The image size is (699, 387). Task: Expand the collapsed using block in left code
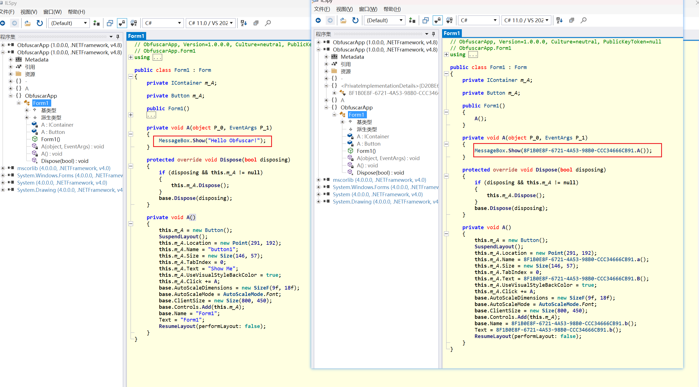[131, 57]
